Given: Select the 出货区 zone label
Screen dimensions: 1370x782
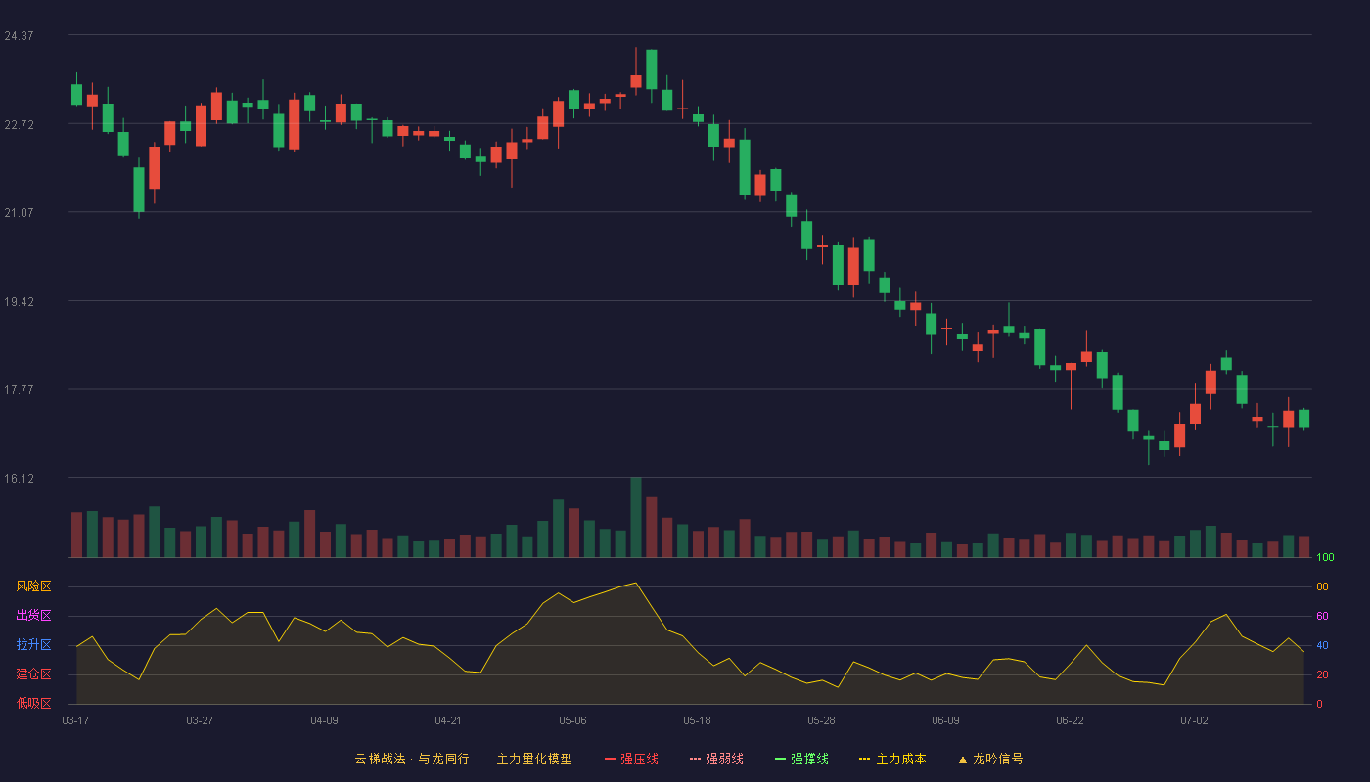Looking at the screenshot, I should tap(34, 616).
